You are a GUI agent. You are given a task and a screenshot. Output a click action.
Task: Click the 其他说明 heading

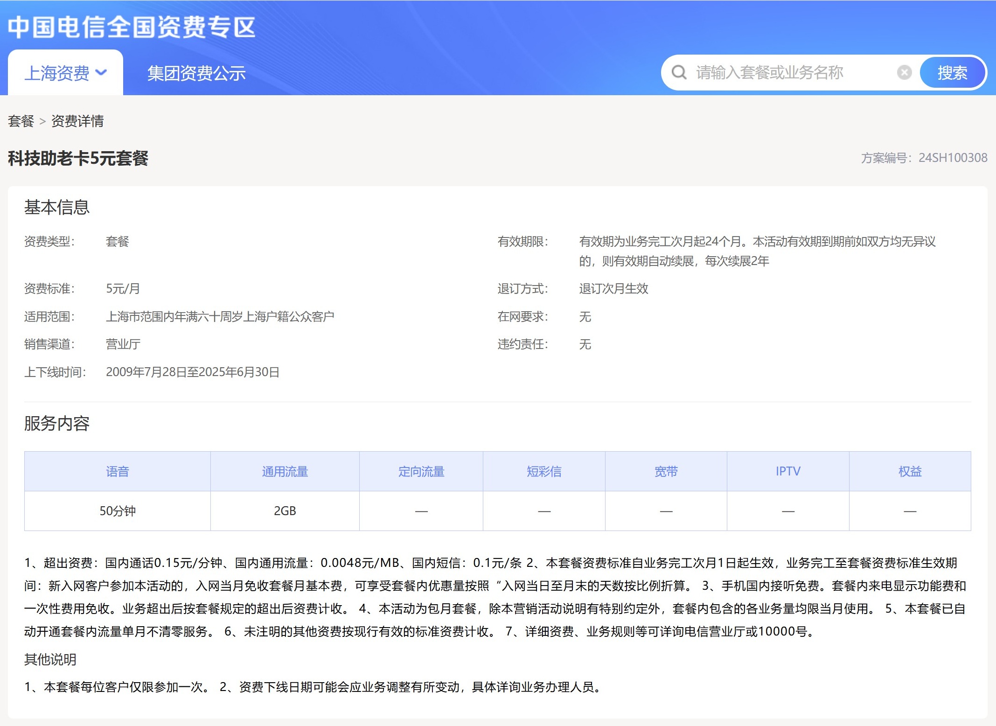[50, 659]
